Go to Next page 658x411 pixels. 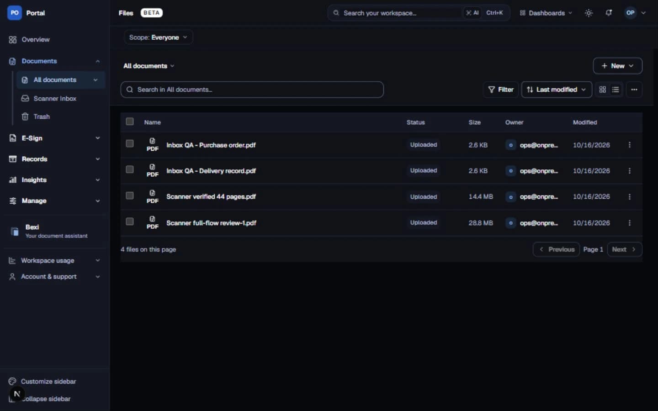pyautogui.click(x=624, y=249)
